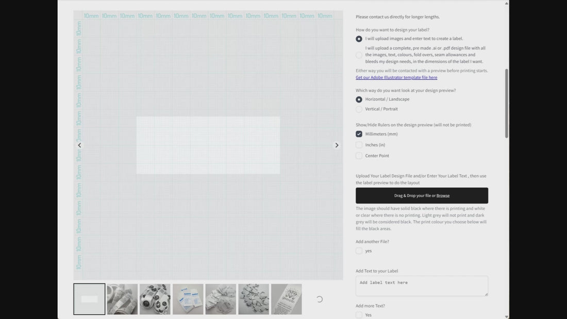Go to the next preview image

point(337,145)
